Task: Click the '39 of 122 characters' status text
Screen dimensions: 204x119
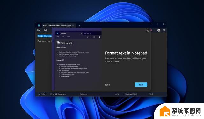Action: coord(58,94)
